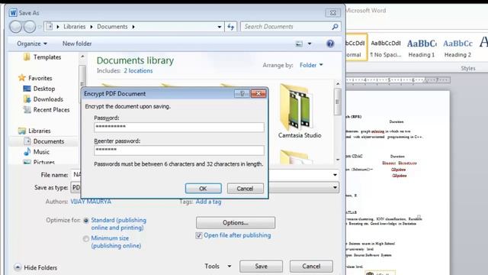Click the Add a tag link
Screen dimensions: 488x275
[x=208, y=202]
